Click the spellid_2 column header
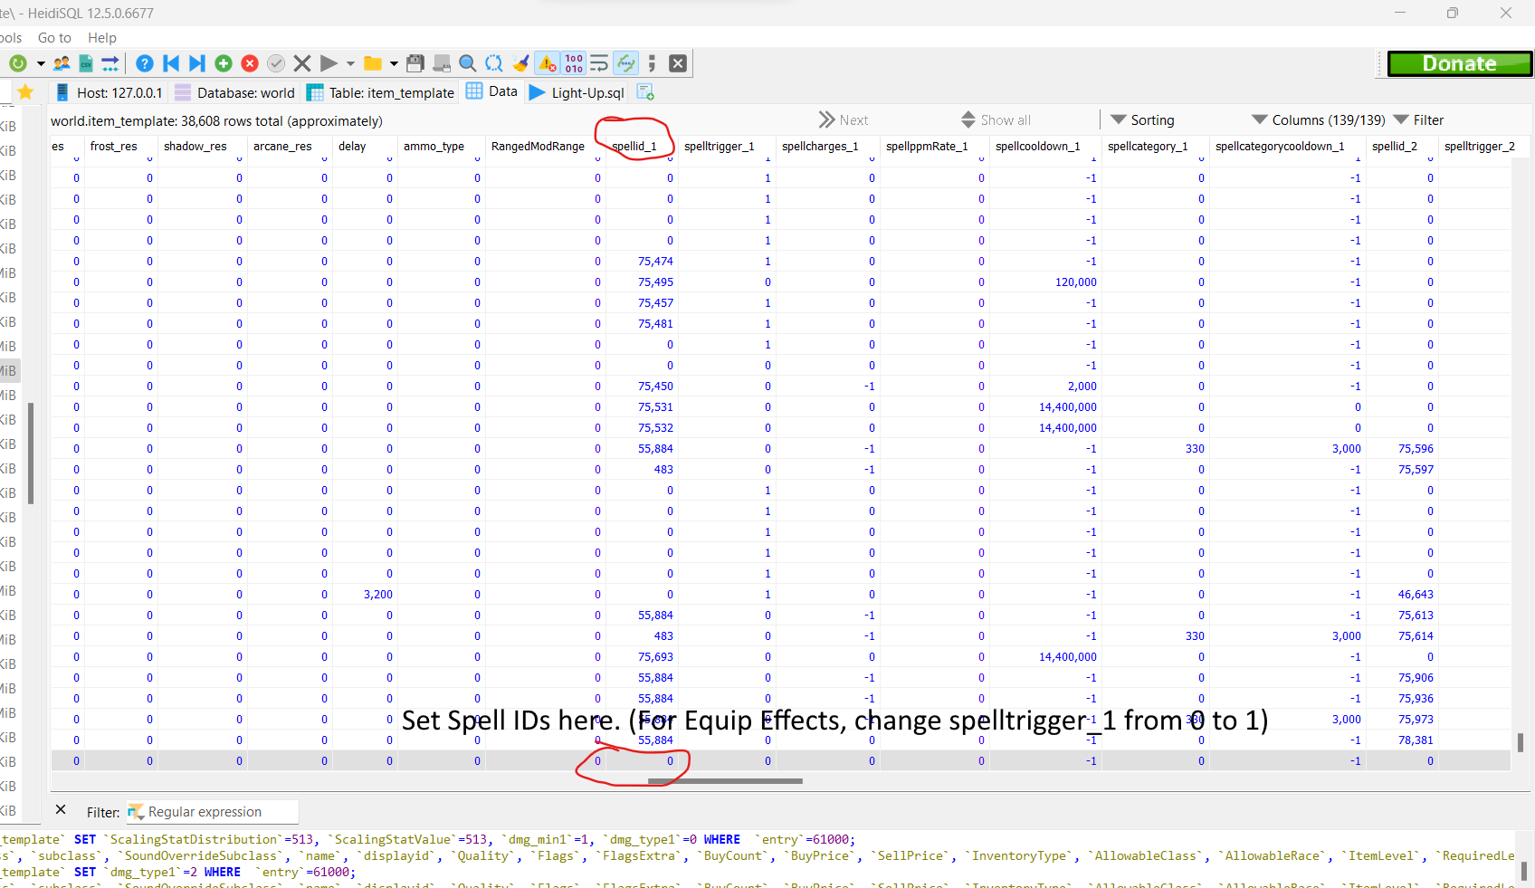Viewport: 1535px width, 888px height. [x=1401, y=147]
